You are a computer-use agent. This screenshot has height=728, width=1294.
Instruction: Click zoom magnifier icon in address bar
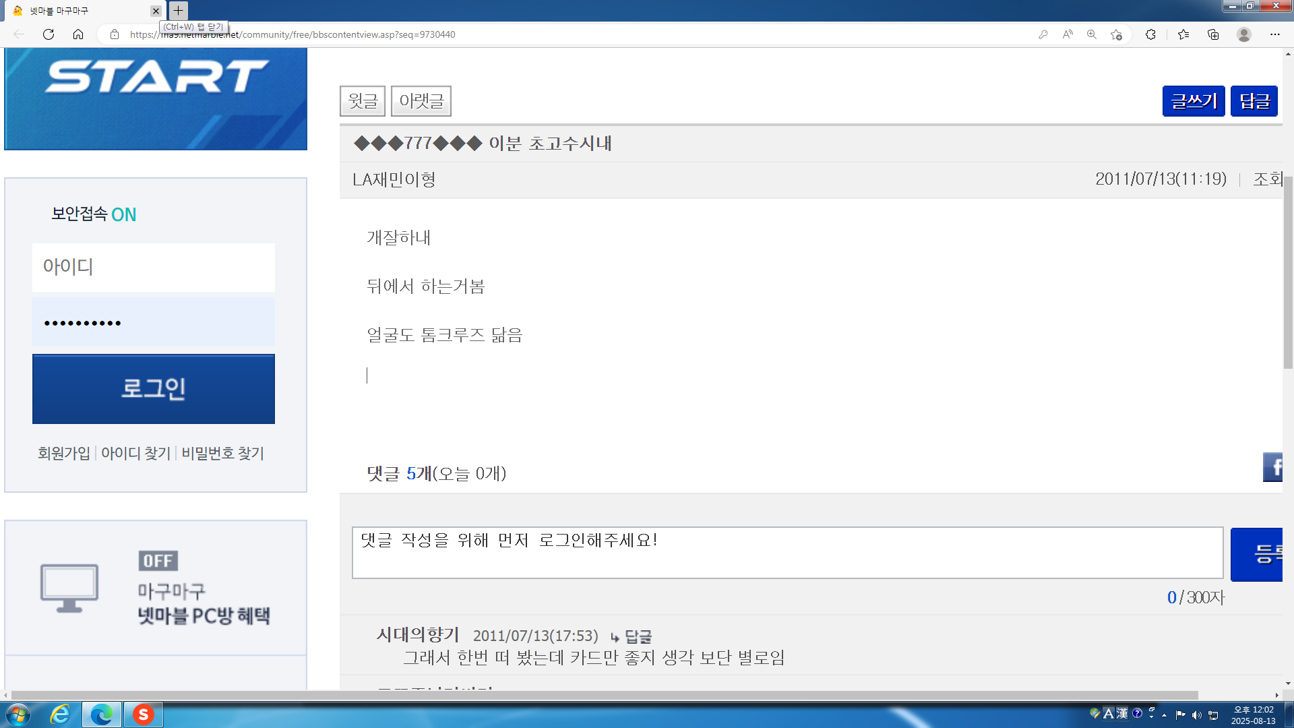coord(1092,34)
